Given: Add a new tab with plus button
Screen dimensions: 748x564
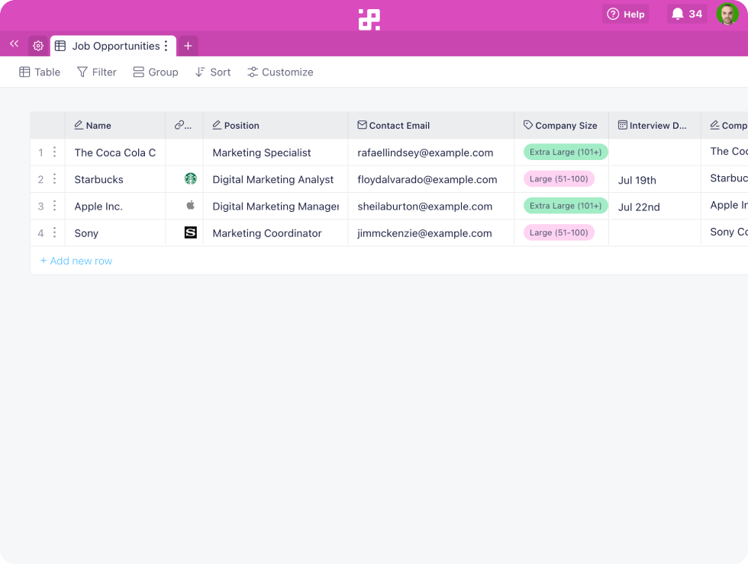Looking at the screenshot, I should (x=188, y=46).
